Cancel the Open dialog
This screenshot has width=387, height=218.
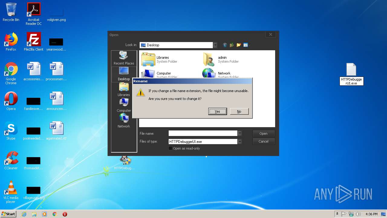[263, 141]
